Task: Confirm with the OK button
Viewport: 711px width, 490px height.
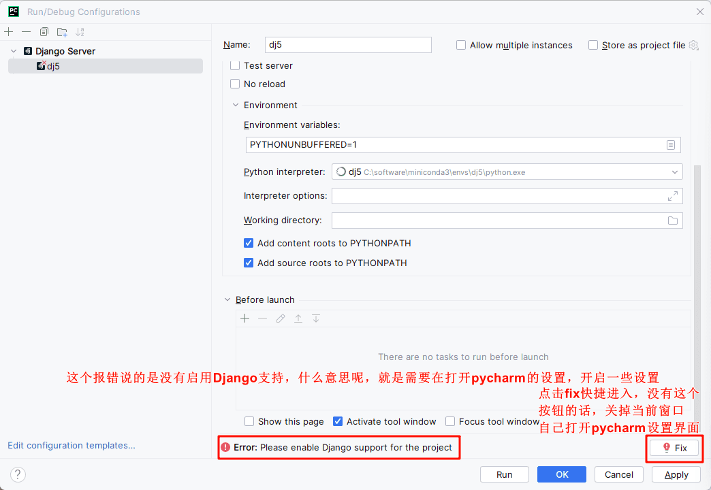Action: click(x=562, y=474)
